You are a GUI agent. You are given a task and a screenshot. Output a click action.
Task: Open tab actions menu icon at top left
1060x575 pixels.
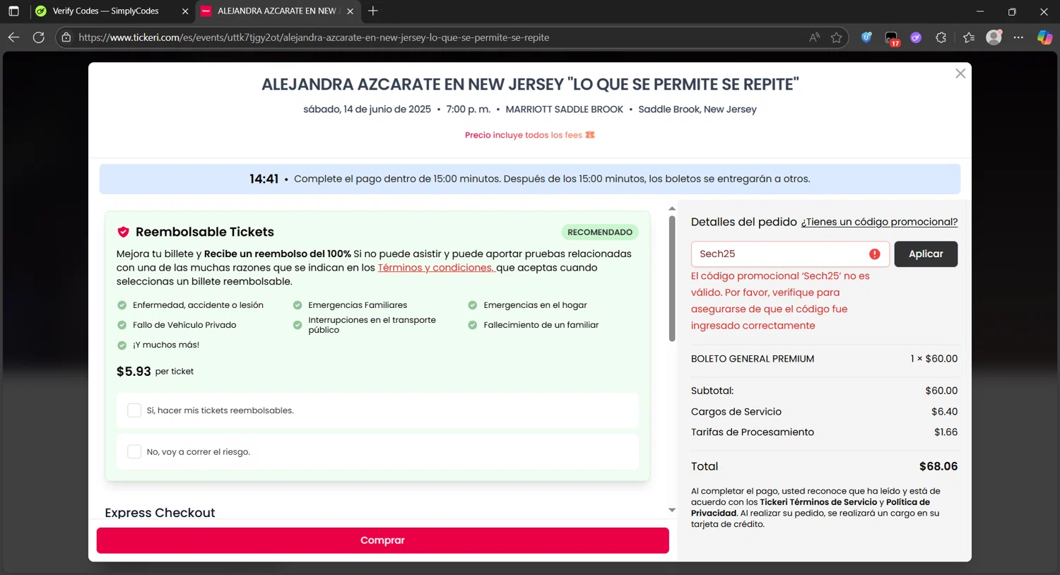[13, 11]
